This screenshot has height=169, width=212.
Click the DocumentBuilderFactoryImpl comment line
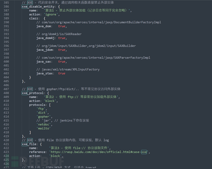click(99, 22)
